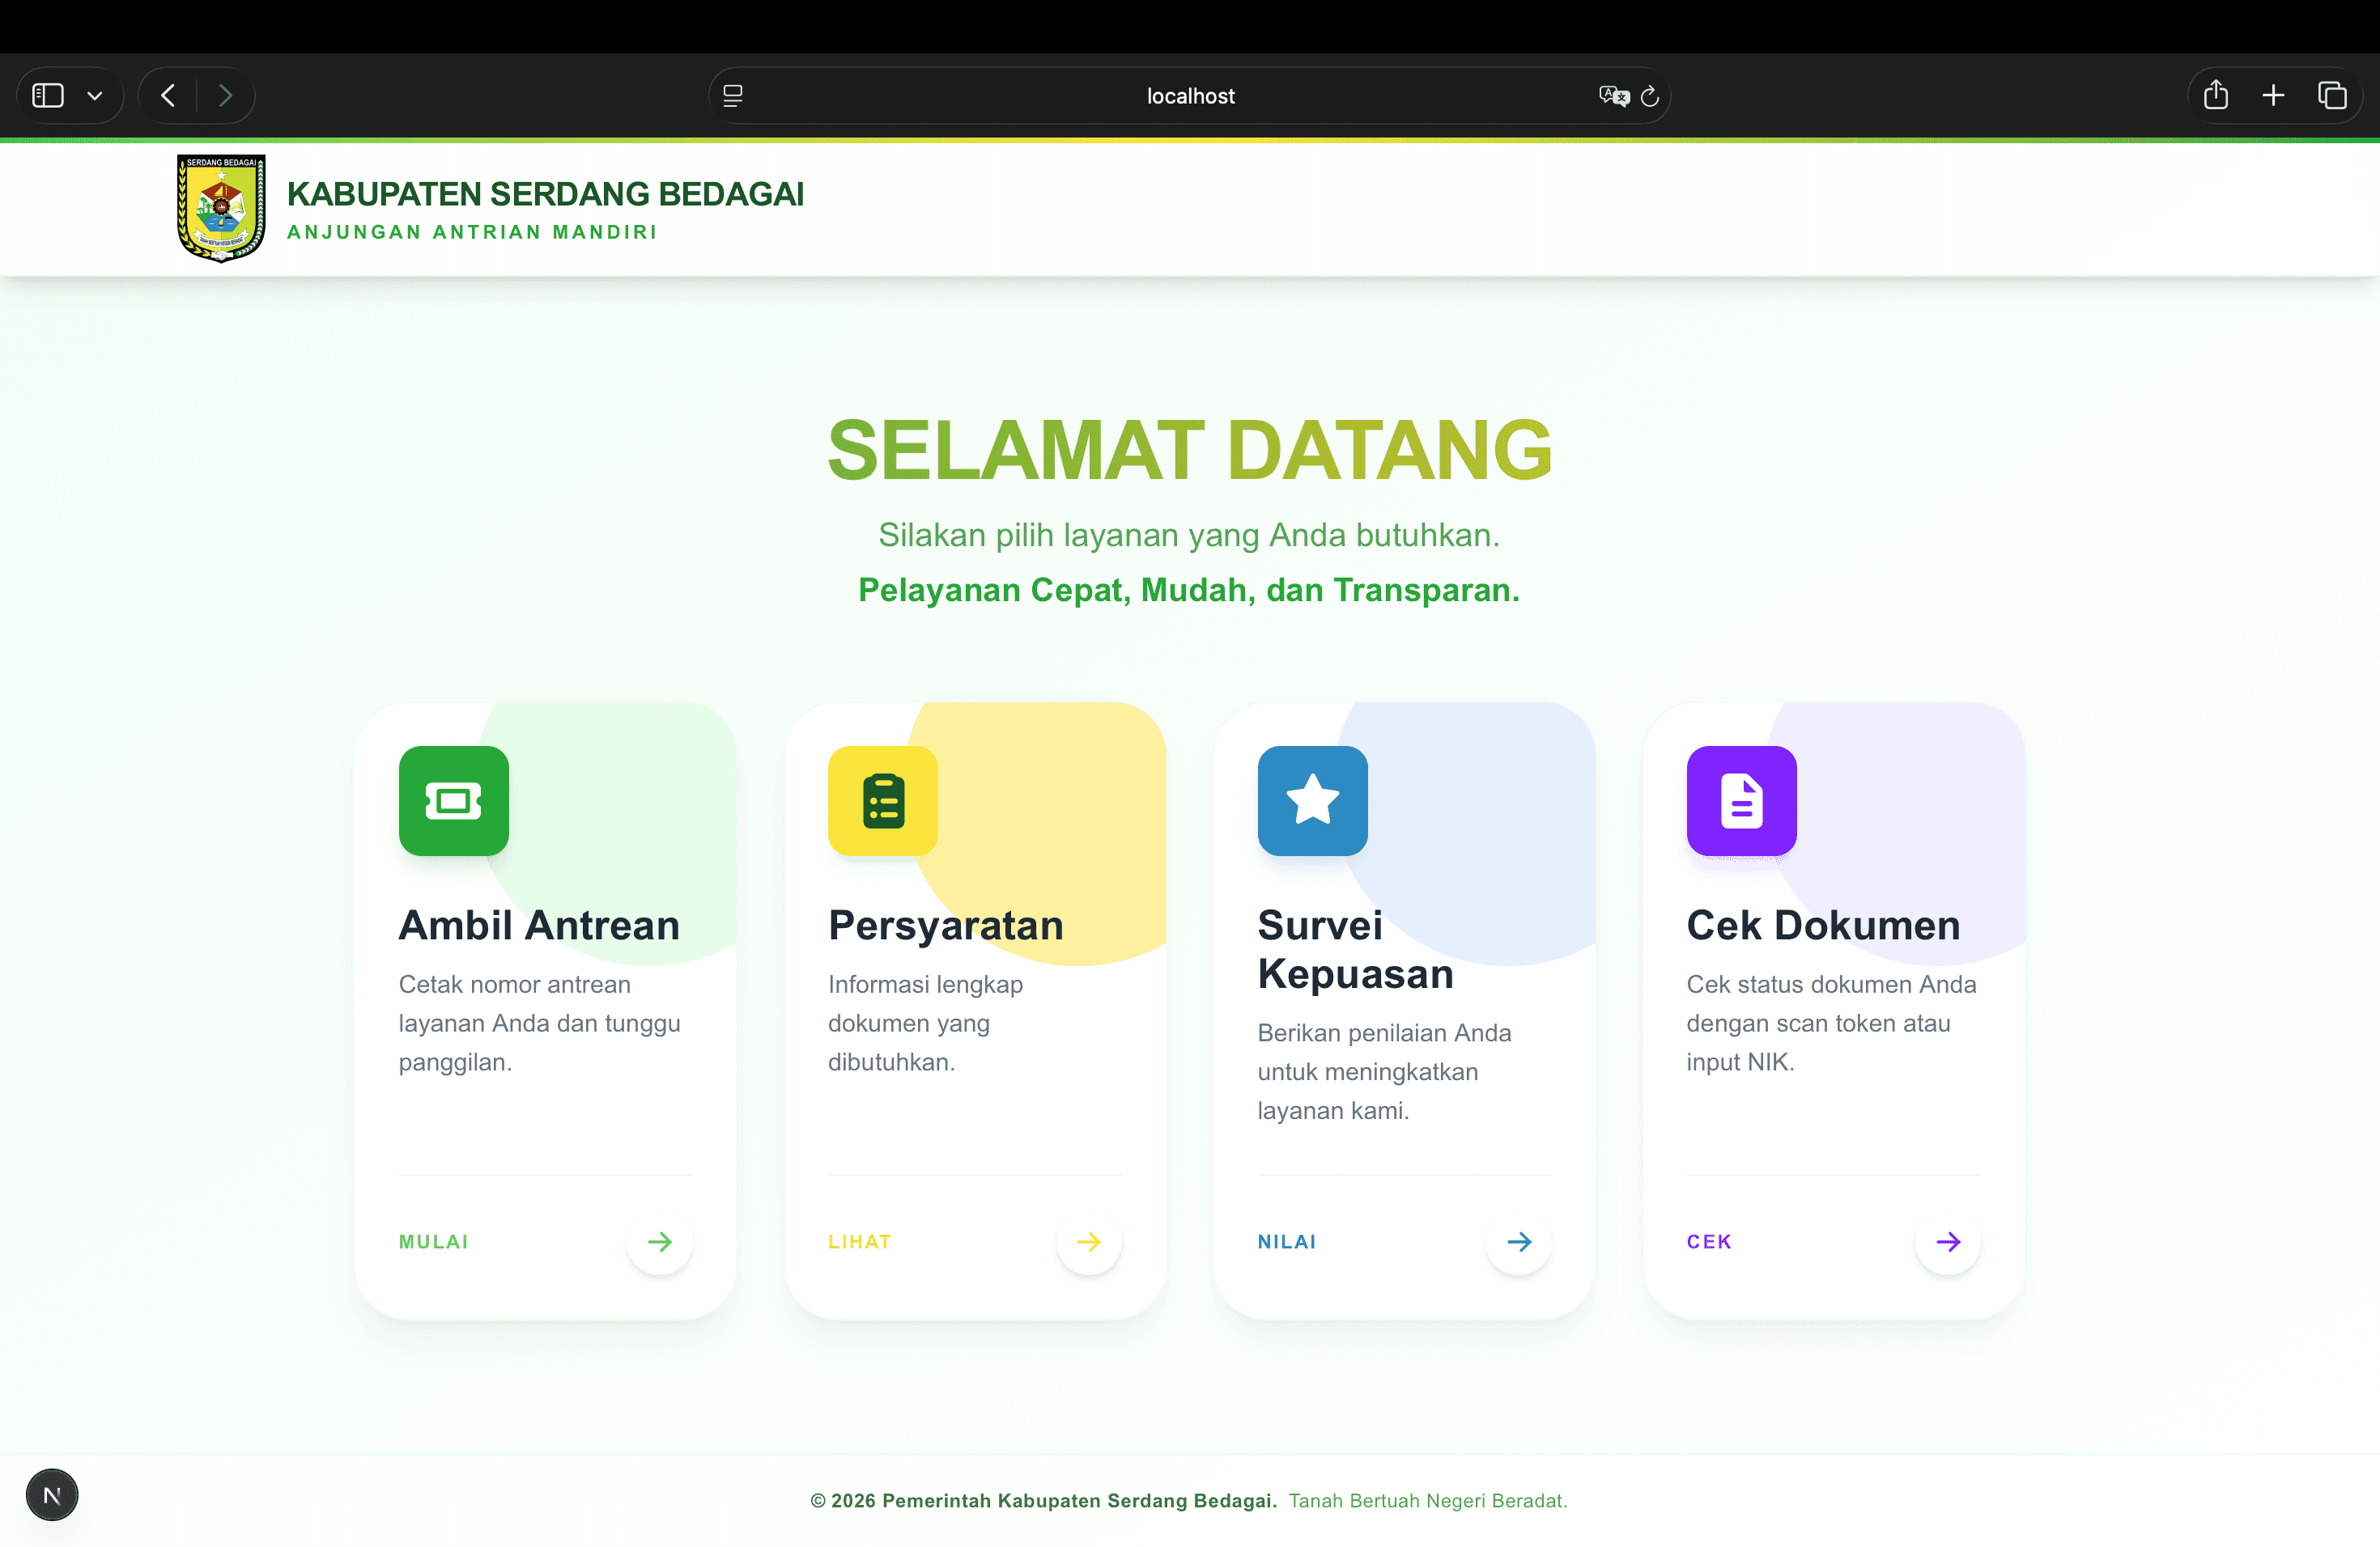Click the reader view icon in the address bar
Screen dimensions: 2380x1547
pos(733,95)
